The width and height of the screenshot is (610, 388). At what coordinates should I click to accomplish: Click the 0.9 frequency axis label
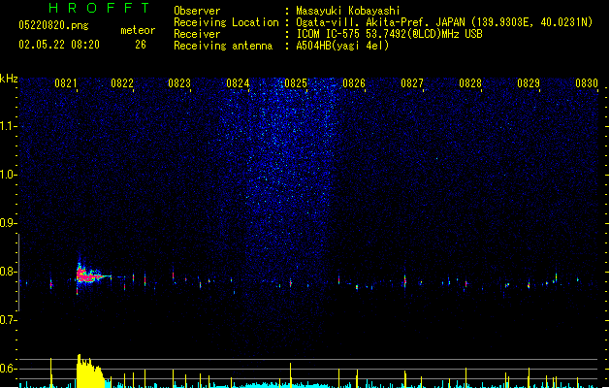[x=9, y=223]
